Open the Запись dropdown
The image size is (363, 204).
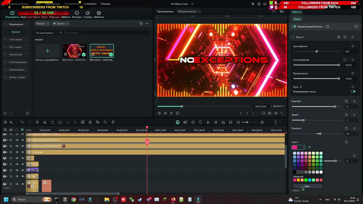click(61, 24)
